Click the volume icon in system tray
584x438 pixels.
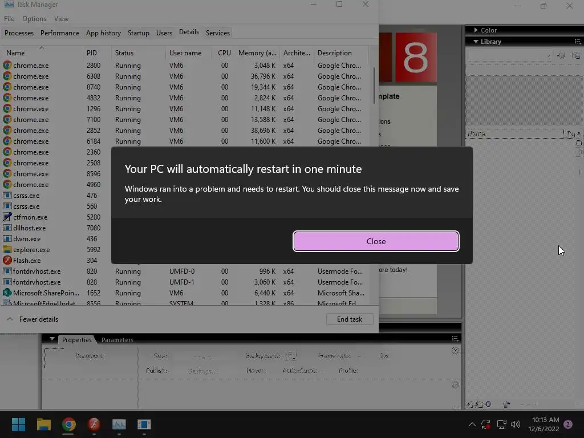point(516,424)
